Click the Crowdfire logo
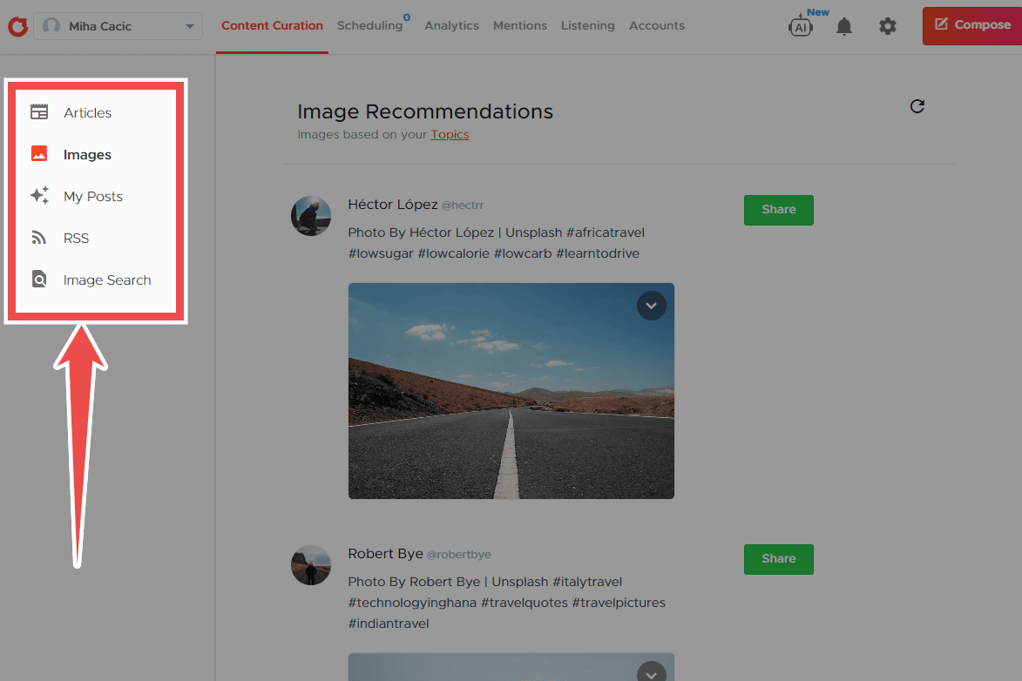This screenshot has width=1022, height=681. coord(17,26)
